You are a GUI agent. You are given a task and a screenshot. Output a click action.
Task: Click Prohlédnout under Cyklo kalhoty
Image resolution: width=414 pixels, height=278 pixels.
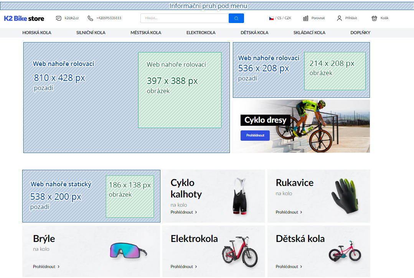181,212
